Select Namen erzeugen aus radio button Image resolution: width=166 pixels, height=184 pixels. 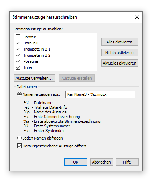pyautogui.click(x=19, y=94)
